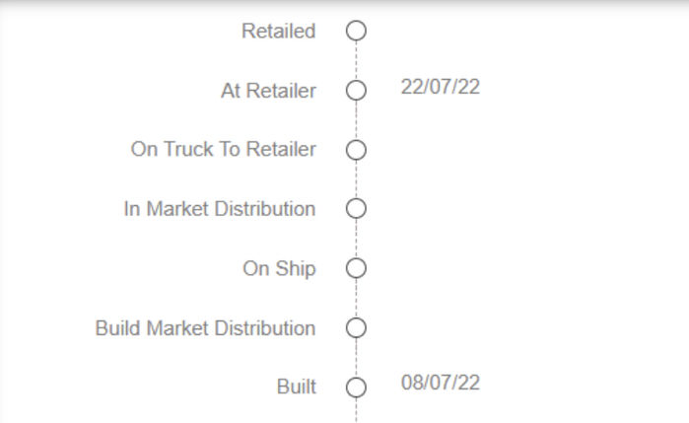
Task: Click dashed connector below the Built circle
Action: (356, 410)
